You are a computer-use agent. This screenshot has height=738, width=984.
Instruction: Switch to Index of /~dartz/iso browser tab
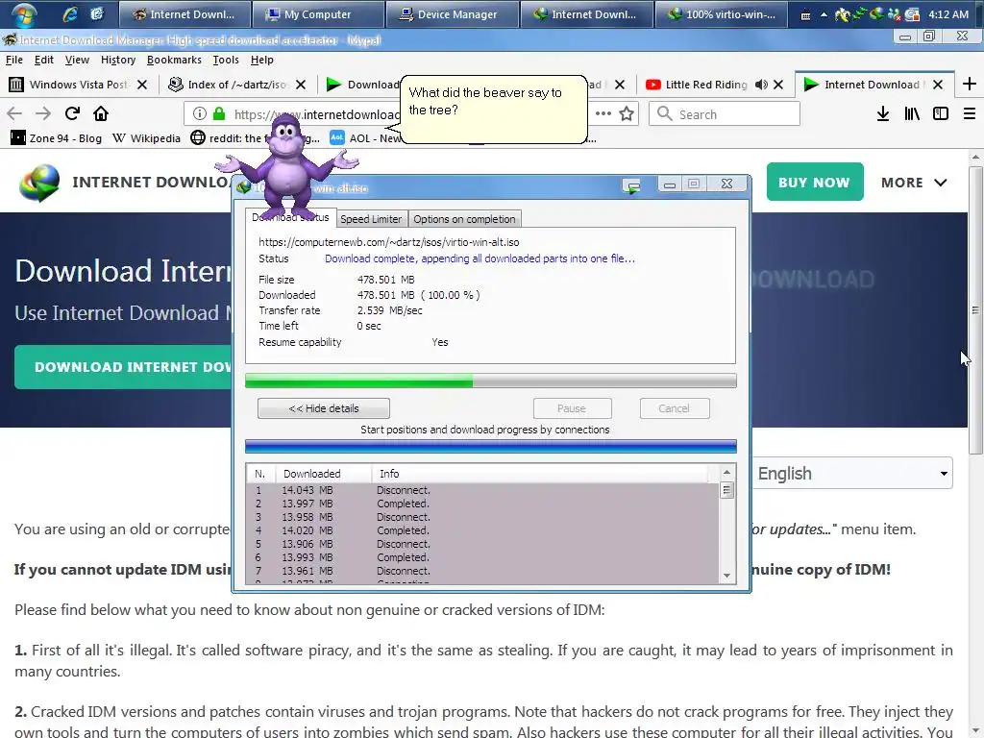tap(236, 85)
